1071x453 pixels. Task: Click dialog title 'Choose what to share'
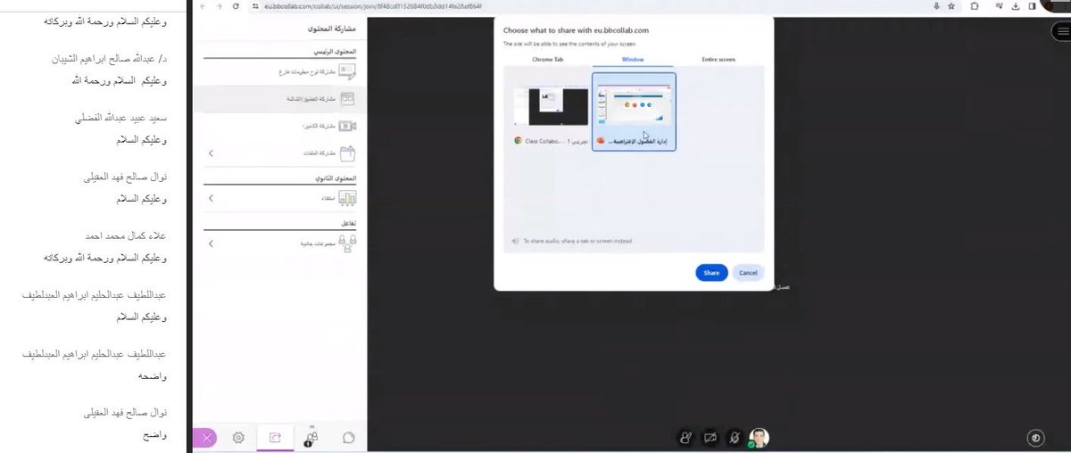tap(577, 29)
